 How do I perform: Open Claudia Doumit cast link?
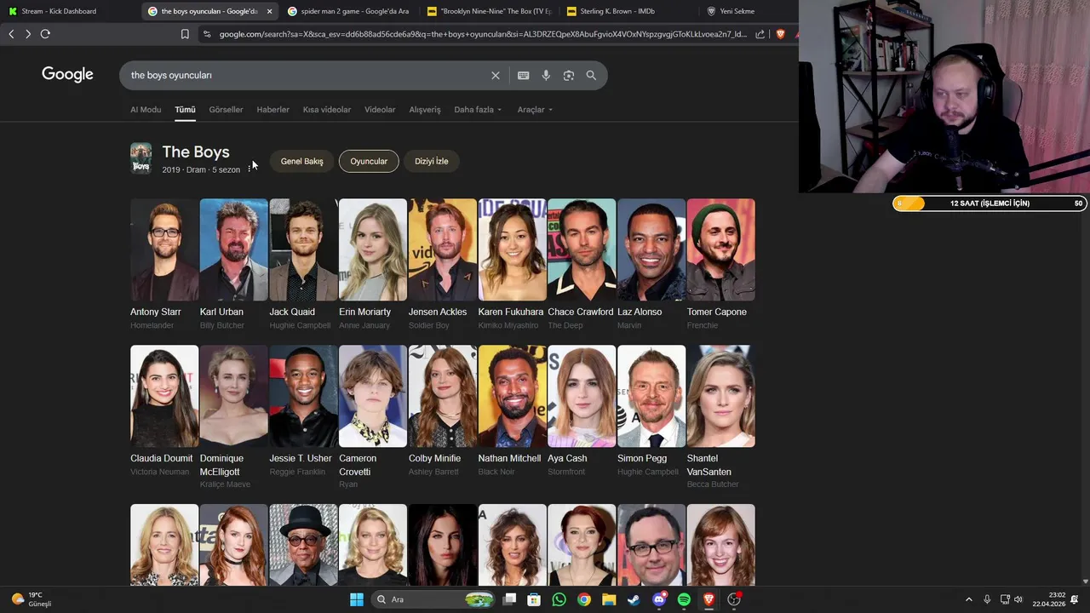tap(164, 410)
